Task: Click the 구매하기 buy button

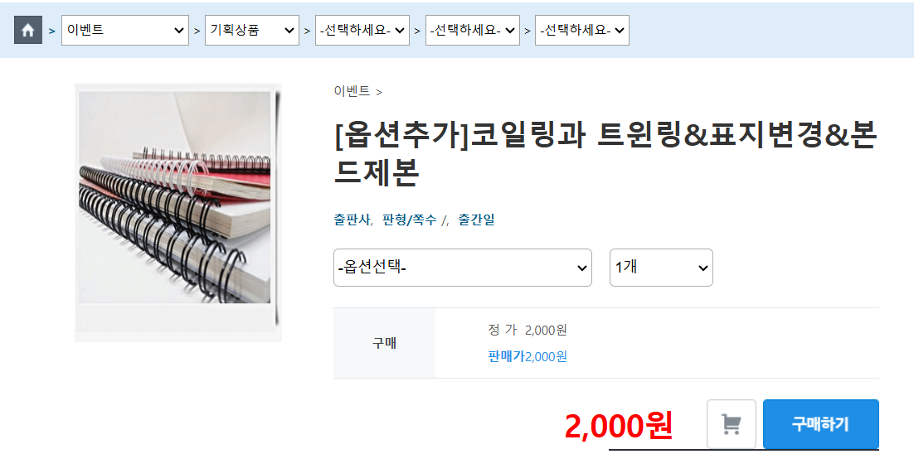Action: (821, 423)
